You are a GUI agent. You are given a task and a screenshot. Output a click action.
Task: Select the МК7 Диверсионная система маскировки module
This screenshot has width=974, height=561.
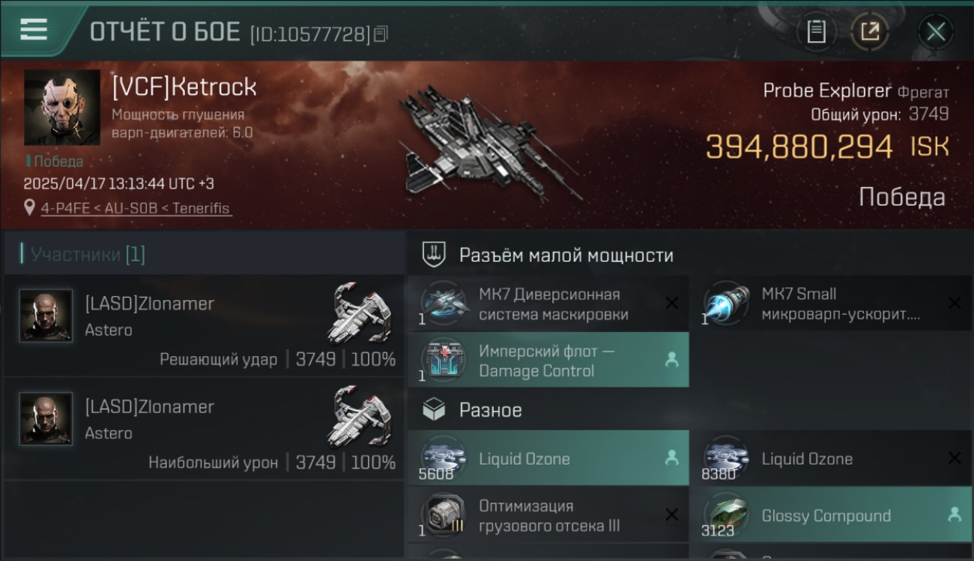coord(548,304)
